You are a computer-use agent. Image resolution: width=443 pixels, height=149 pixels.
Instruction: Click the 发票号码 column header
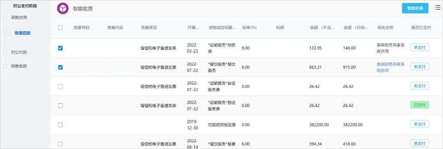pyautogui.click(x=81, y=27)
